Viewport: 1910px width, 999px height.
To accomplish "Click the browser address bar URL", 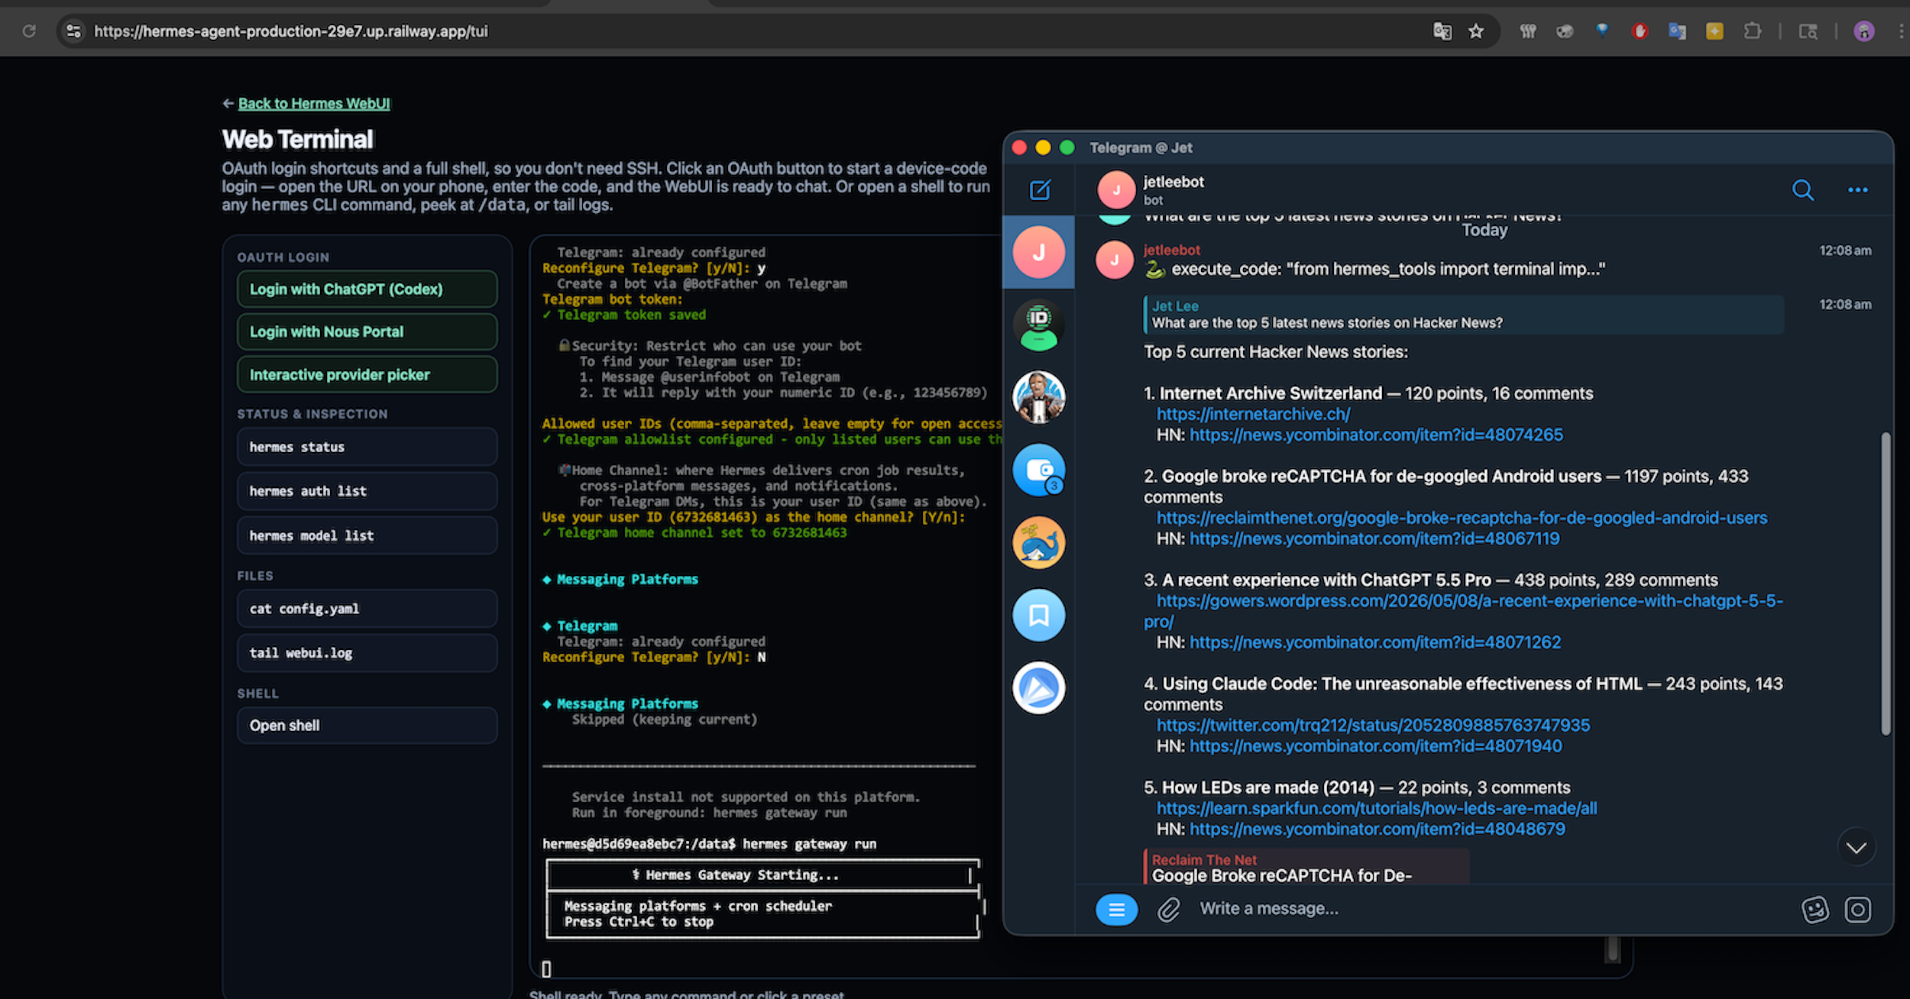I will pos(290,31).
